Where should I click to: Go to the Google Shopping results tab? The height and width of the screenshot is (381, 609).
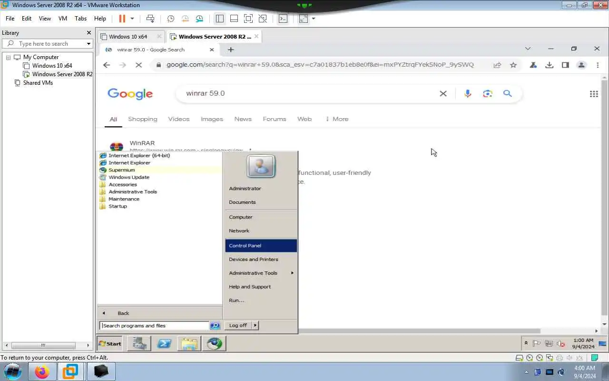(x=142, y=119)
